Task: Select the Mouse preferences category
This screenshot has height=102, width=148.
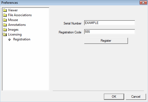Action: point(13,20)
